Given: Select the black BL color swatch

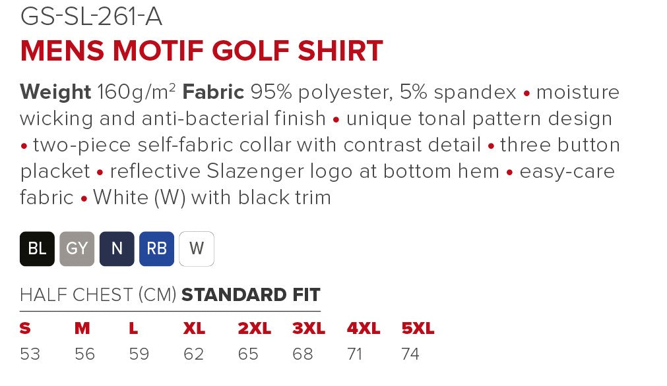Looking at the screenshot, I should click(x=37, y=248).
